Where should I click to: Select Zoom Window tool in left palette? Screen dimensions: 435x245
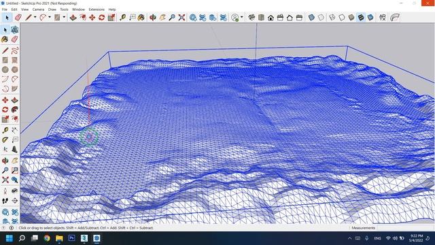(x=15, y=170)
